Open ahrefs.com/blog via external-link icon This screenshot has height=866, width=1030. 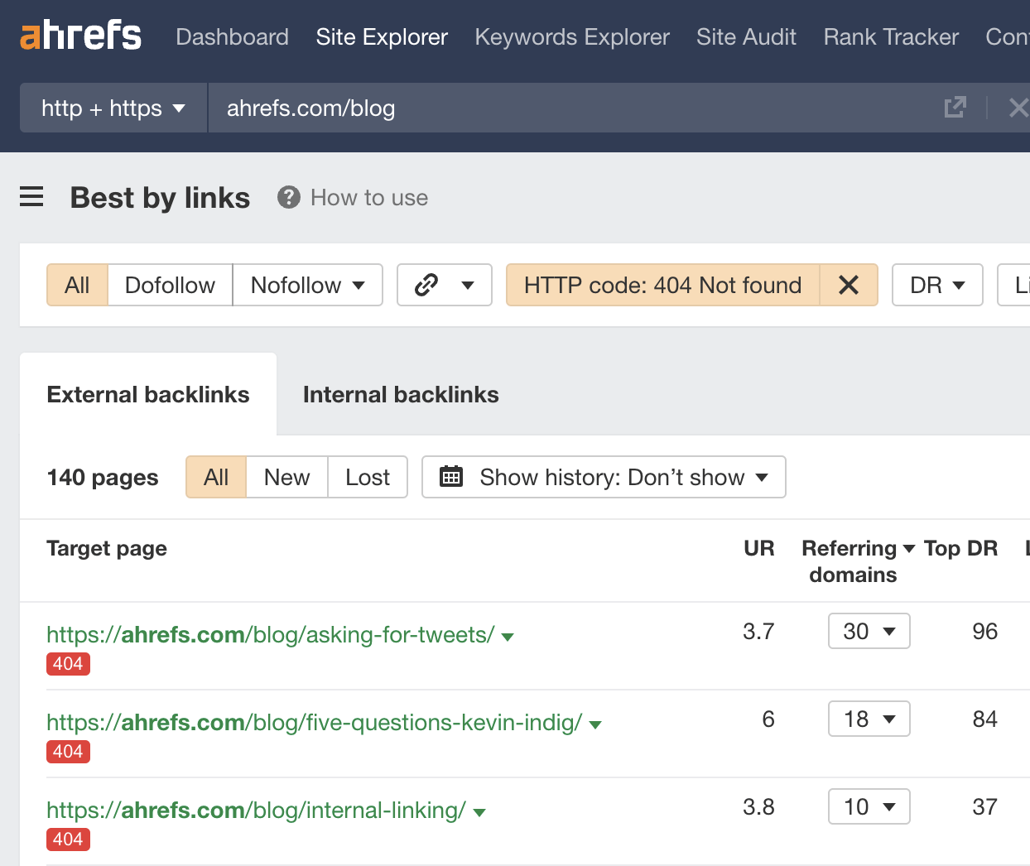tap(955, 108)
